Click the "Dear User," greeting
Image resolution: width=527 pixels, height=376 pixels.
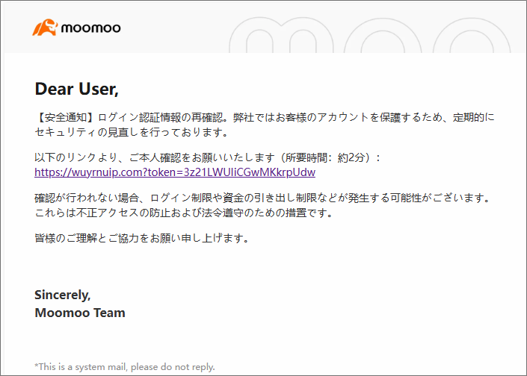click(77, 89)
